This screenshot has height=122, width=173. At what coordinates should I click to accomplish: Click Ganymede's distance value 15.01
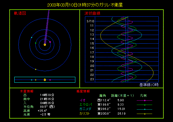[x=121, y=109]
